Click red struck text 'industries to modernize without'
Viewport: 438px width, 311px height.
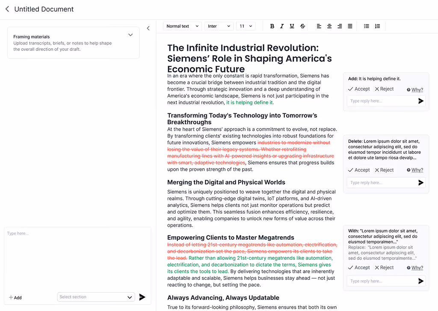pos(294,143)
